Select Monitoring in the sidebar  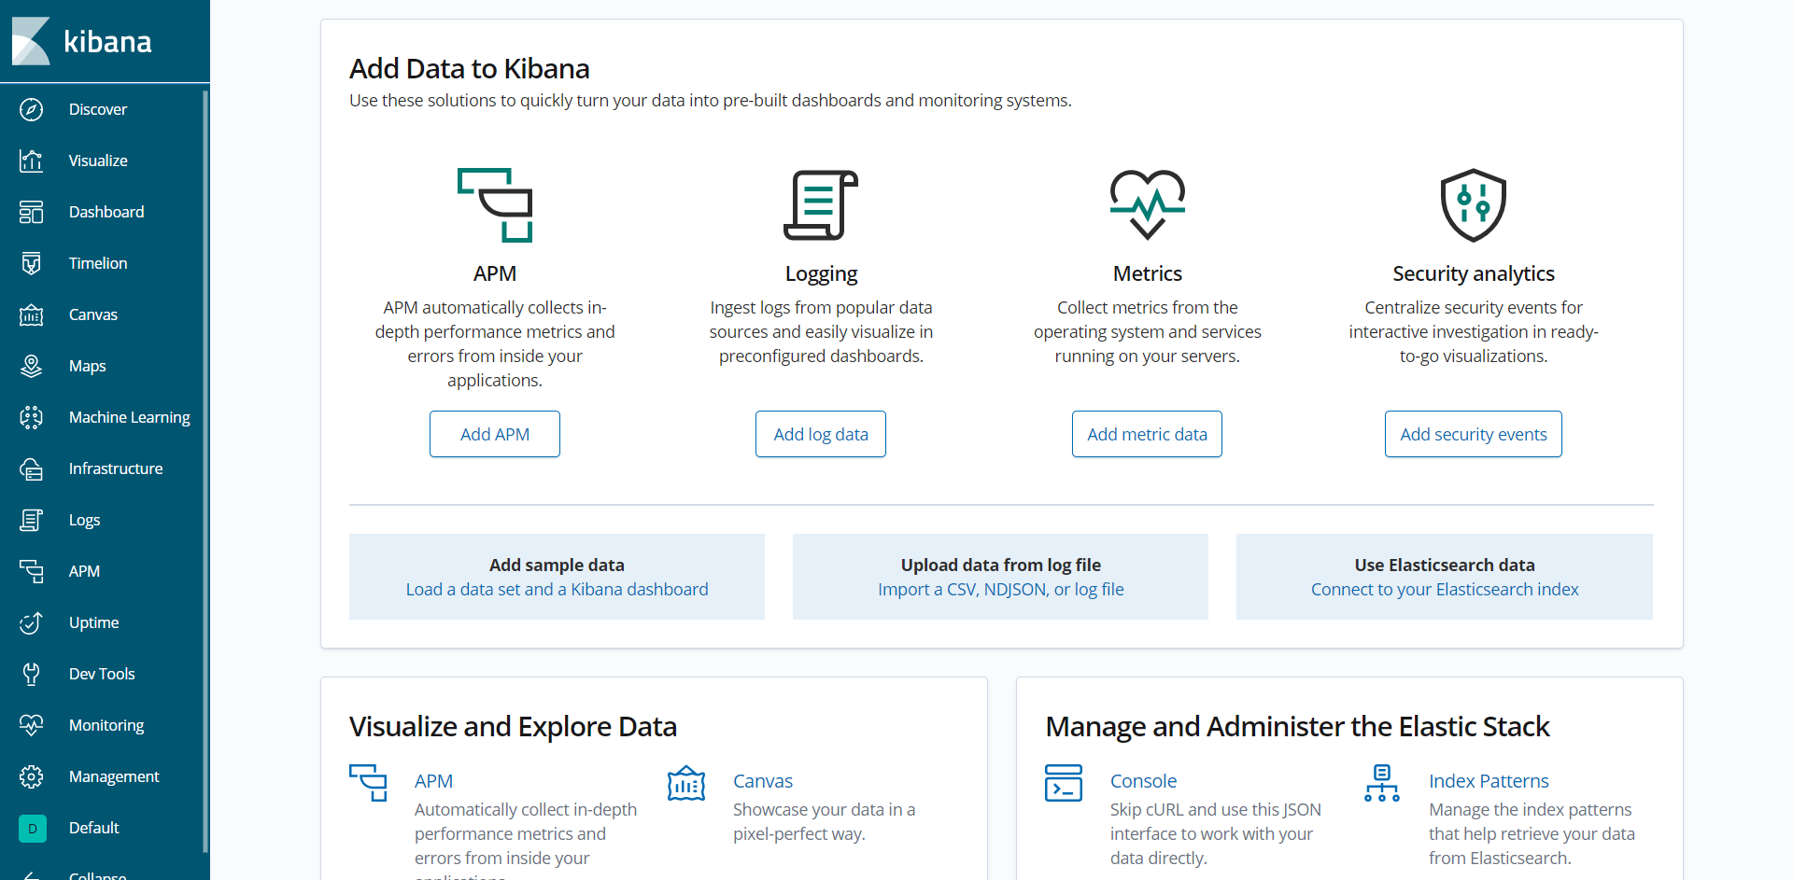(x=106, y=725)
